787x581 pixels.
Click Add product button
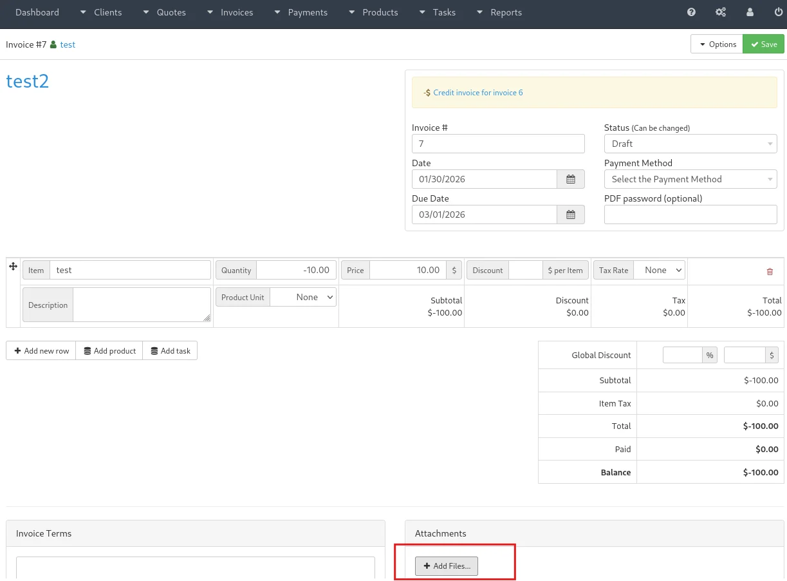click(109, 350)
